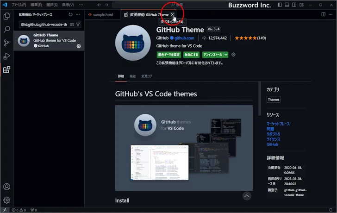
Task: Open the Search view in activity bar
Action: (6, 29)
